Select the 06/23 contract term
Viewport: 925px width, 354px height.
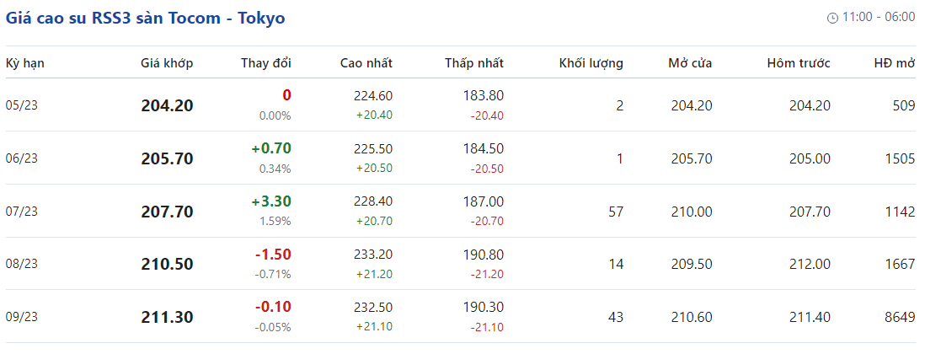coord(22,158)
